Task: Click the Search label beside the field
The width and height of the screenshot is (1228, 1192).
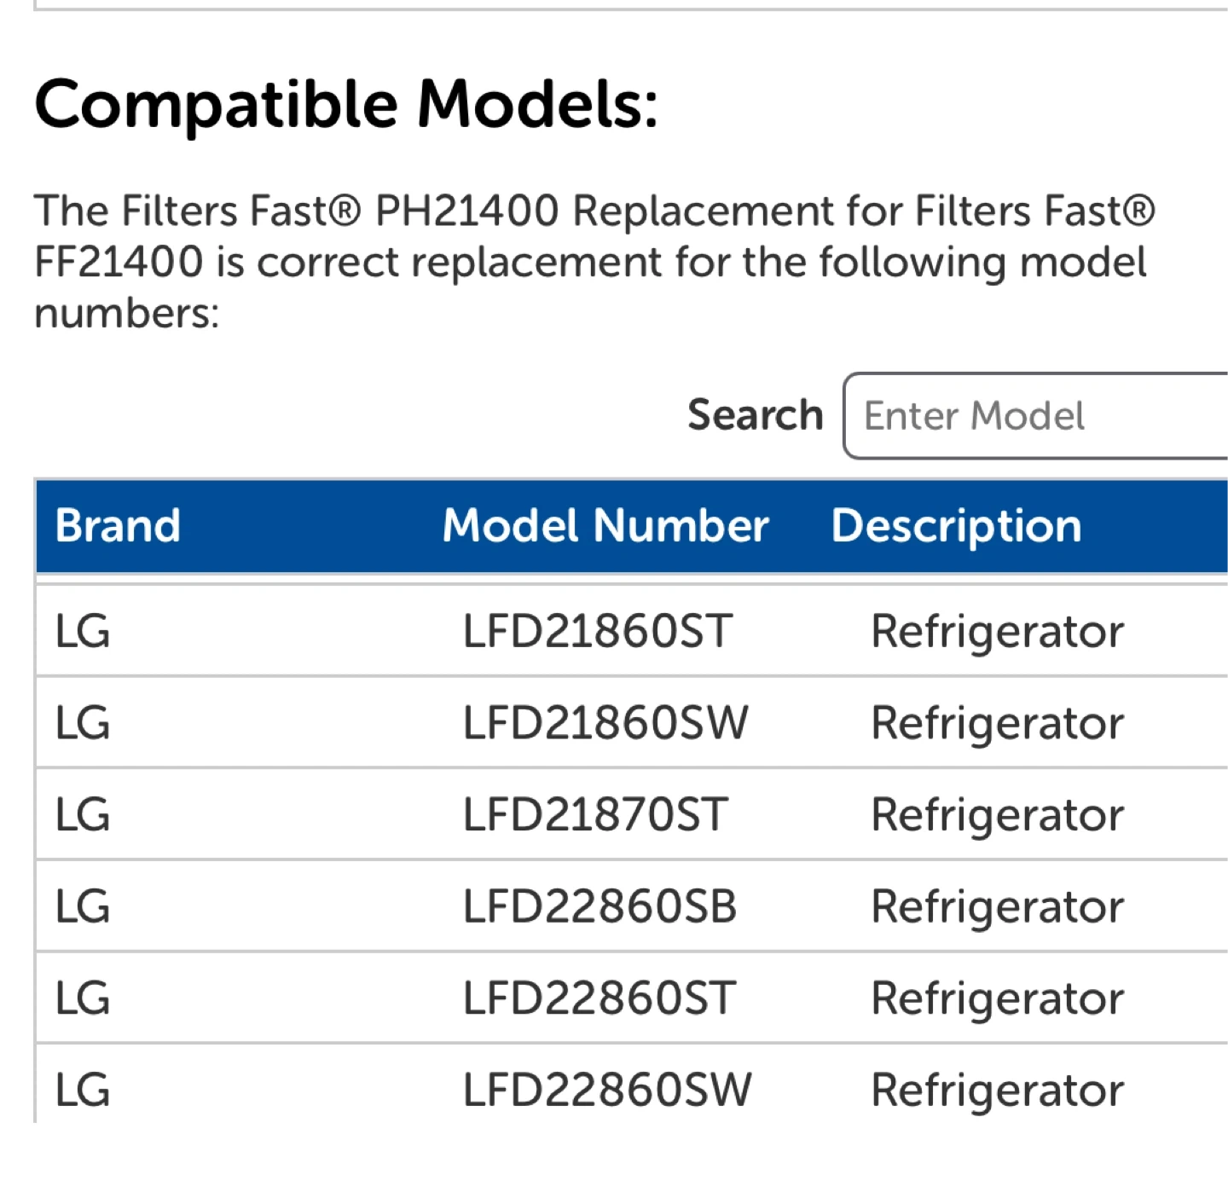Action: pos(755,415)
